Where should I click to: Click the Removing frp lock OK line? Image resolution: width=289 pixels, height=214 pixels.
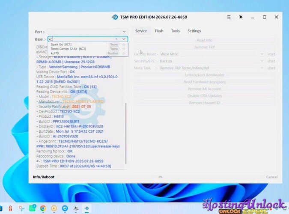[54, 151]
